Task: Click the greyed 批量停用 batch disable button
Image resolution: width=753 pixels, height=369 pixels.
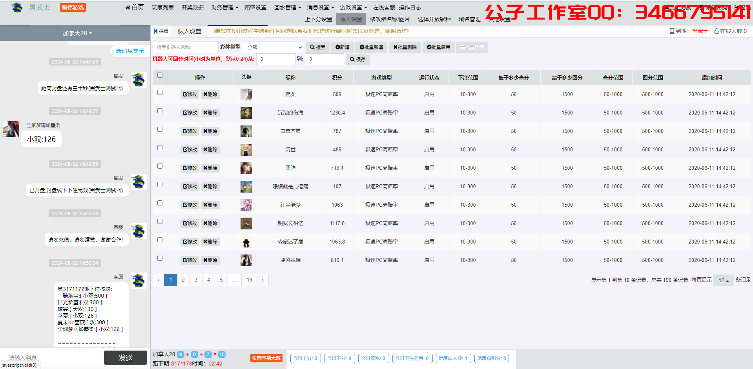Action: click(472, 47)
